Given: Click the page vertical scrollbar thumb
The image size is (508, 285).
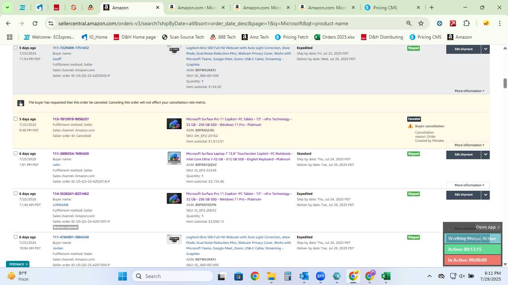Looking at the screenshot, I should 505,83.
